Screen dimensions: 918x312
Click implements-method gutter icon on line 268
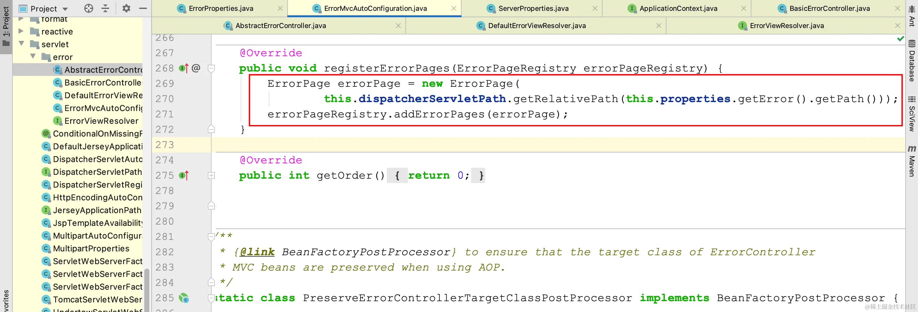184,68
